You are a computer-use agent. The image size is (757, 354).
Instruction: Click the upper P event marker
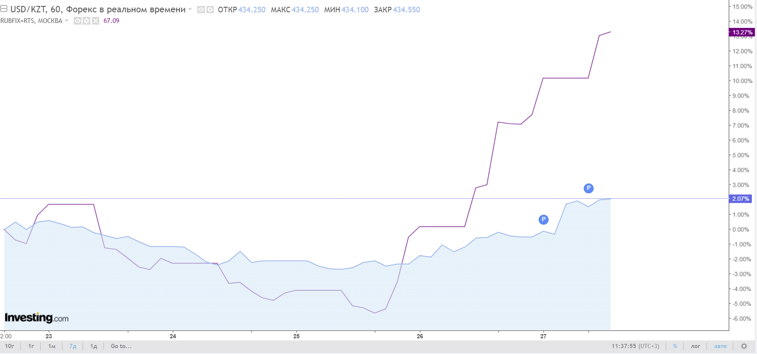coord(589,188)
